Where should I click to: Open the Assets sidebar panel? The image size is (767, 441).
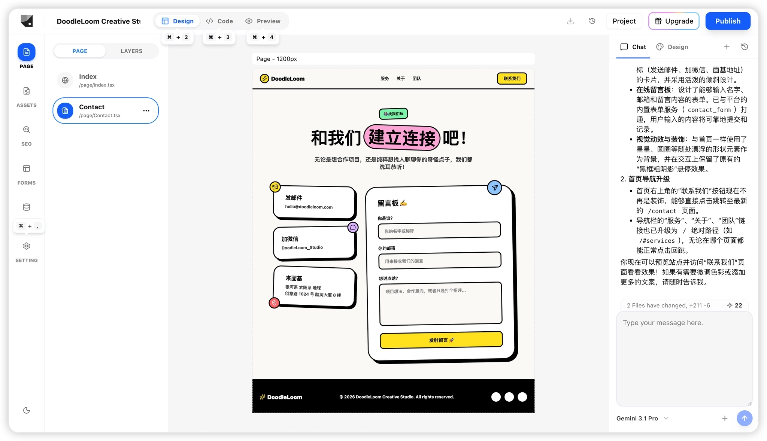(x=26, y=96)
